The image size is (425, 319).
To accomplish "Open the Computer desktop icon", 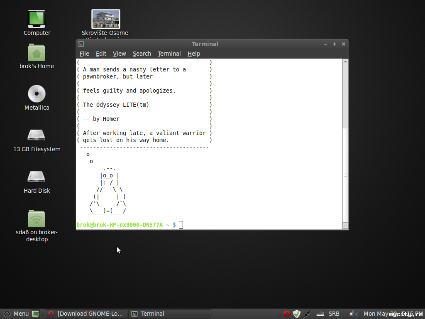I will [37, 19].
